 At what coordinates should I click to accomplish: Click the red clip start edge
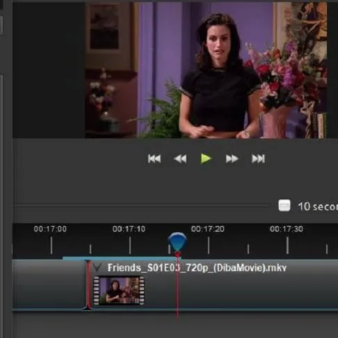point(88,284)
